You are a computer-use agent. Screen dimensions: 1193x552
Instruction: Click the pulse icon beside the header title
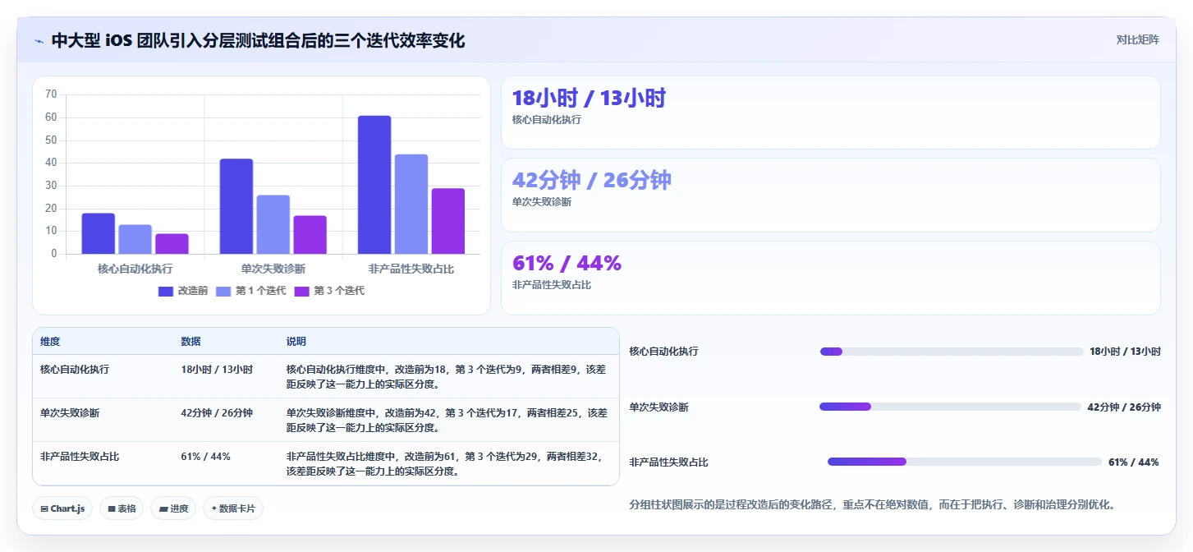tap(39, 41)
